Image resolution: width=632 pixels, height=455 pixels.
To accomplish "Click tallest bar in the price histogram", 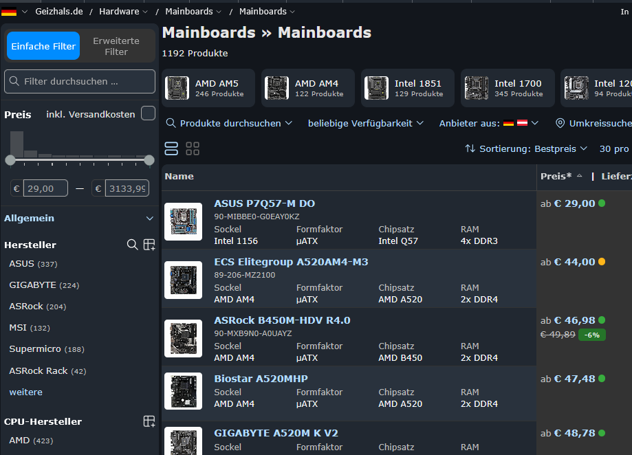I will click(17, 144).
